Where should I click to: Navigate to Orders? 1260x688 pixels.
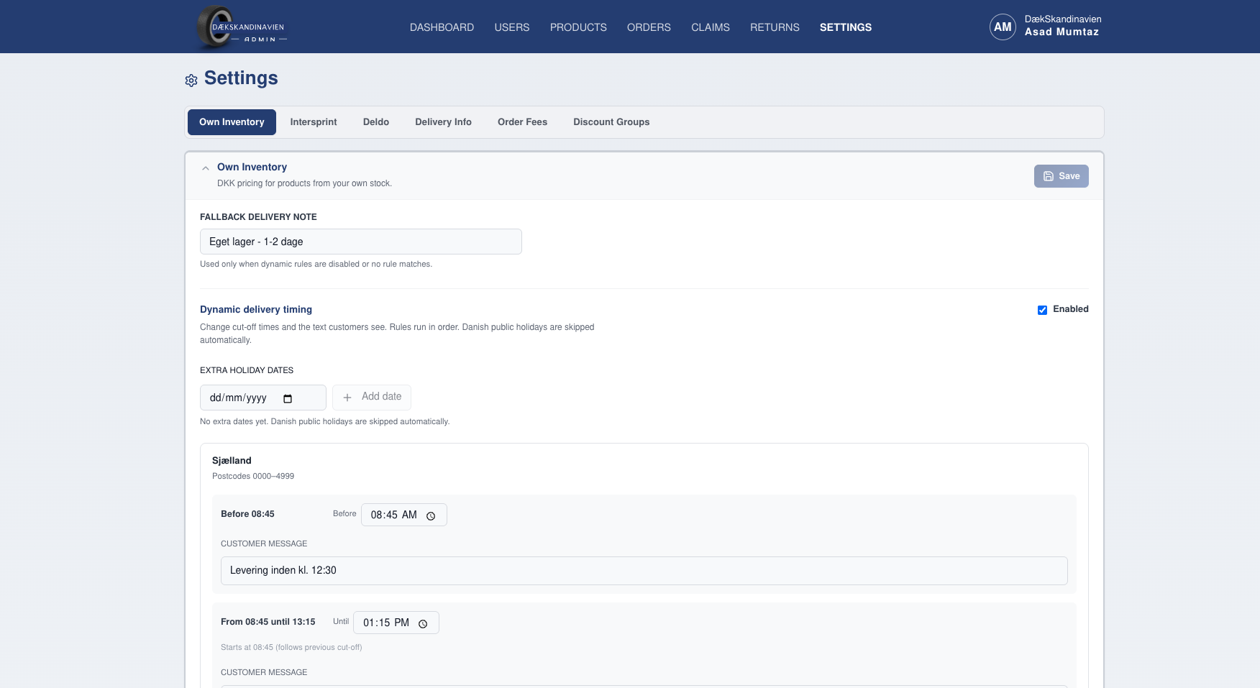[649, 27]
